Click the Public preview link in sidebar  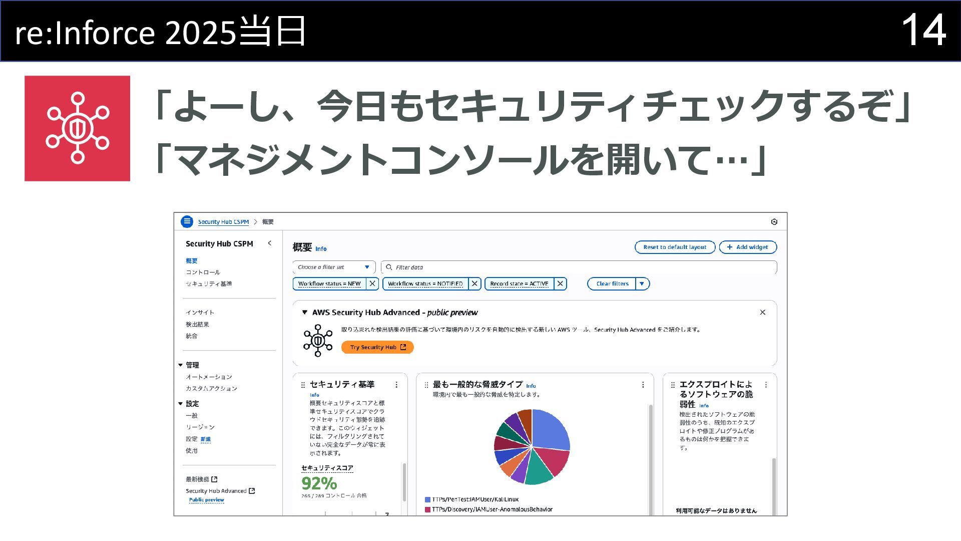click(207, 499)
